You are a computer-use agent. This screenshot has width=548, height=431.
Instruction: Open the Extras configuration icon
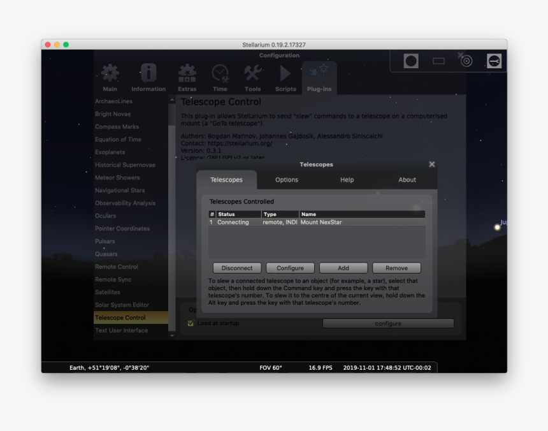click(187, 73)
